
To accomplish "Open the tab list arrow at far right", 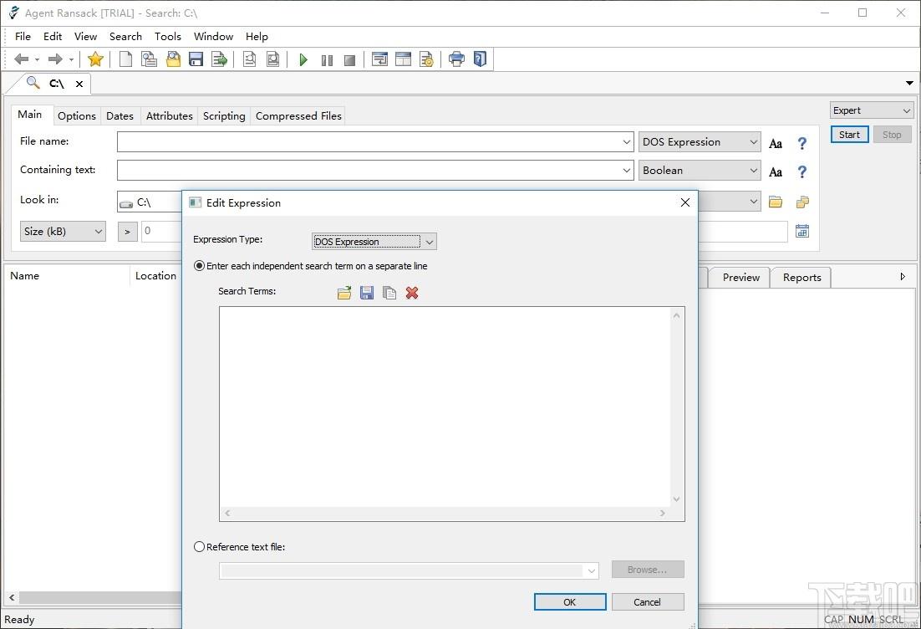I will point(909,84).
